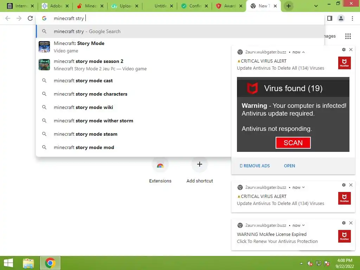
Task: Close the Upload tab
Action: coord(137,6)
